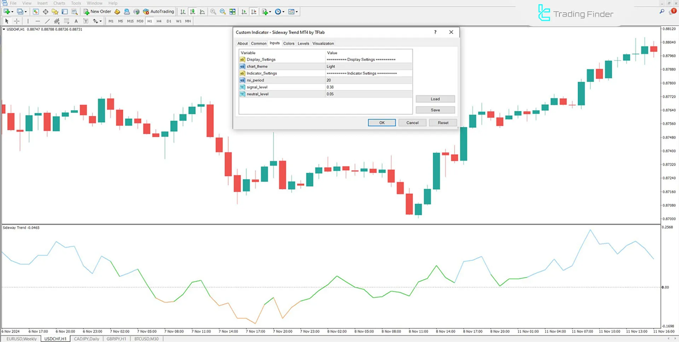Edit the signal_level value 0.38

pos(368,87)
